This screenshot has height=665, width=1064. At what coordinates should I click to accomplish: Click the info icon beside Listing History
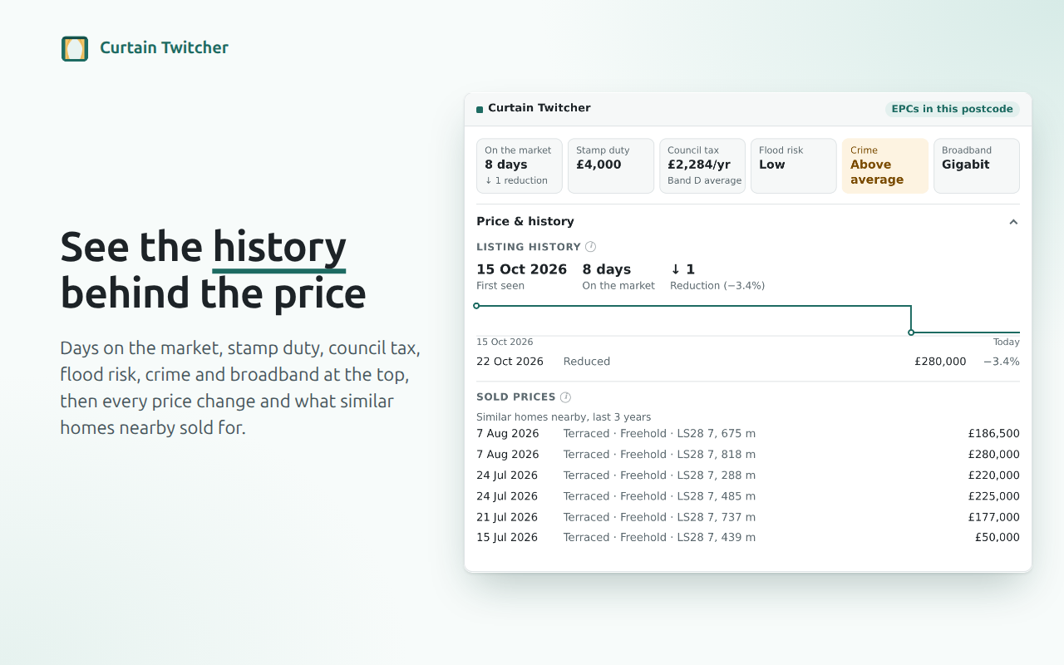pos(591,247)
